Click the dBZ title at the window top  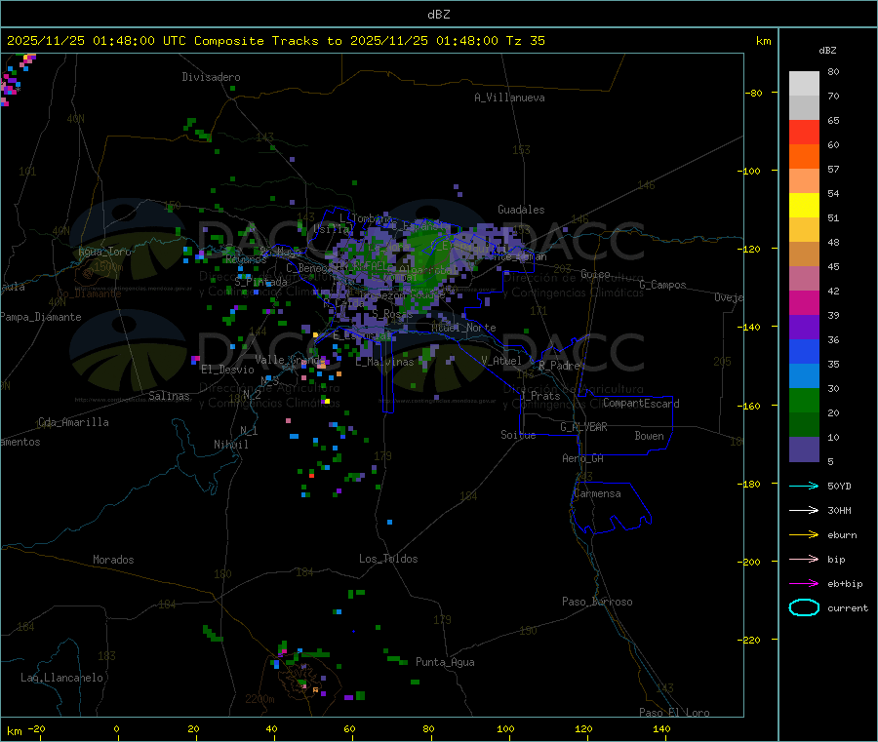click(438, 15)
